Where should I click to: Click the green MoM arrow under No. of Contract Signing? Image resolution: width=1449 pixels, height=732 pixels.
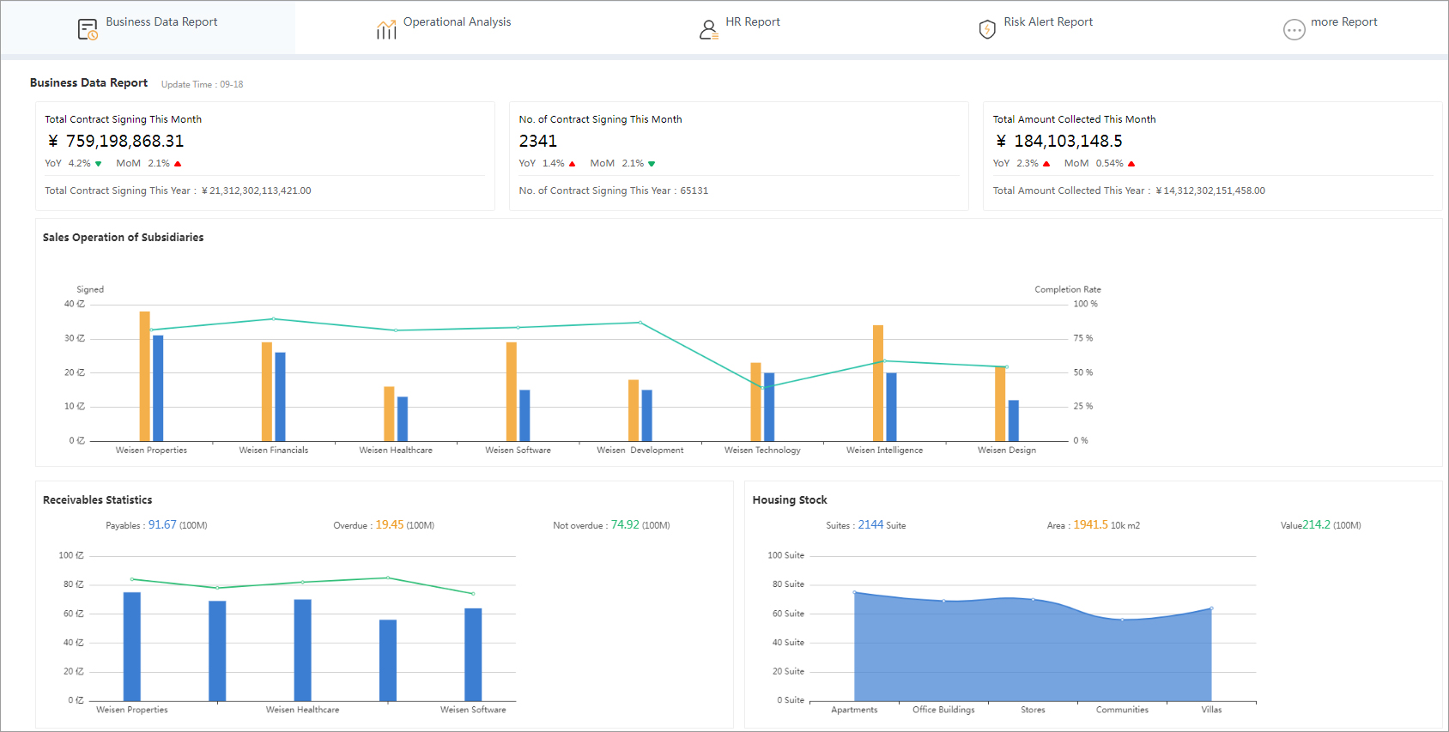pos(652,163)
